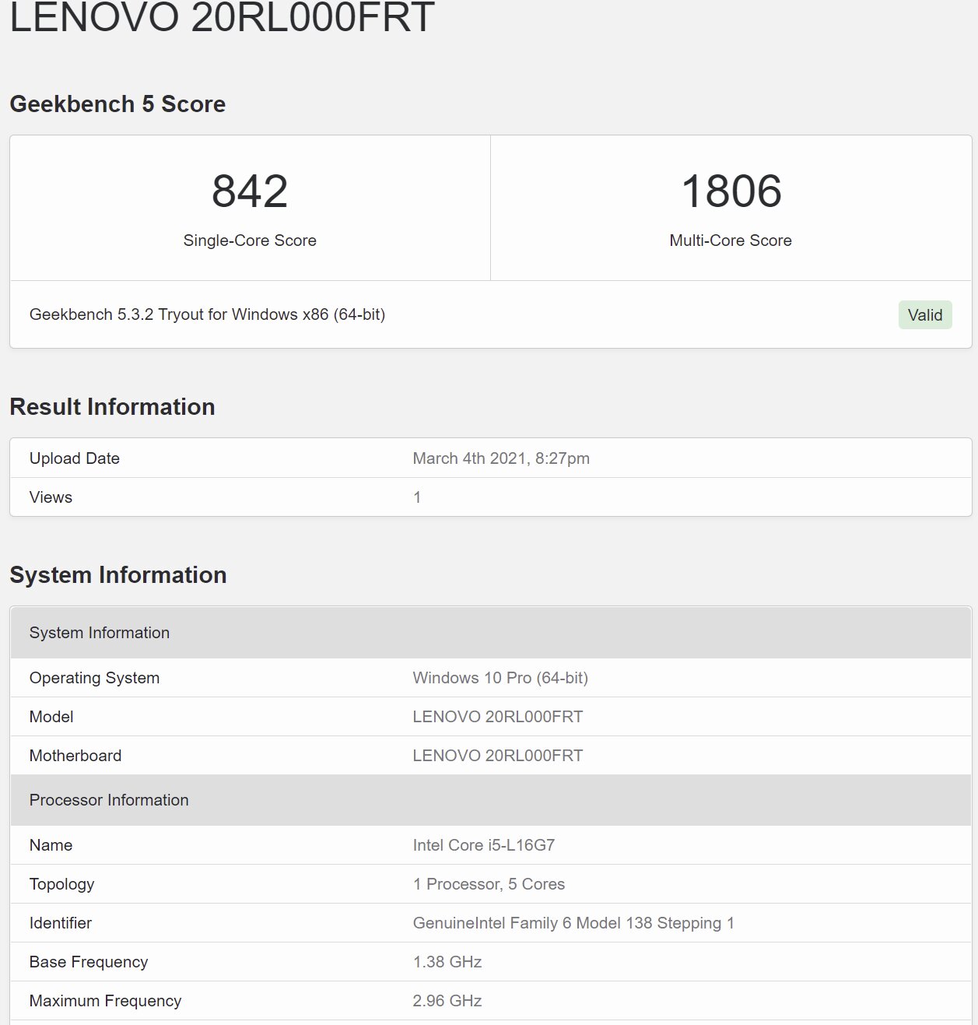The height and width of the screenshot is (1025, 978).
Task: Click the Maximum Frequency label
Action: pos(105,1001)
